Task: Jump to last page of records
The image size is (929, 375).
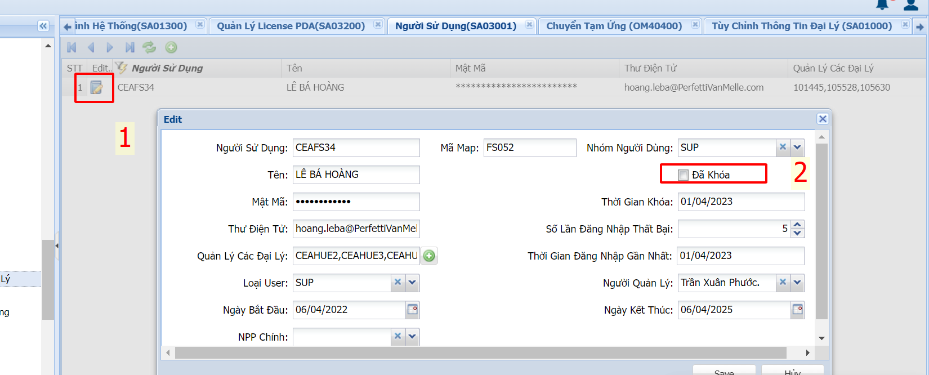Action: click(129, 48)
